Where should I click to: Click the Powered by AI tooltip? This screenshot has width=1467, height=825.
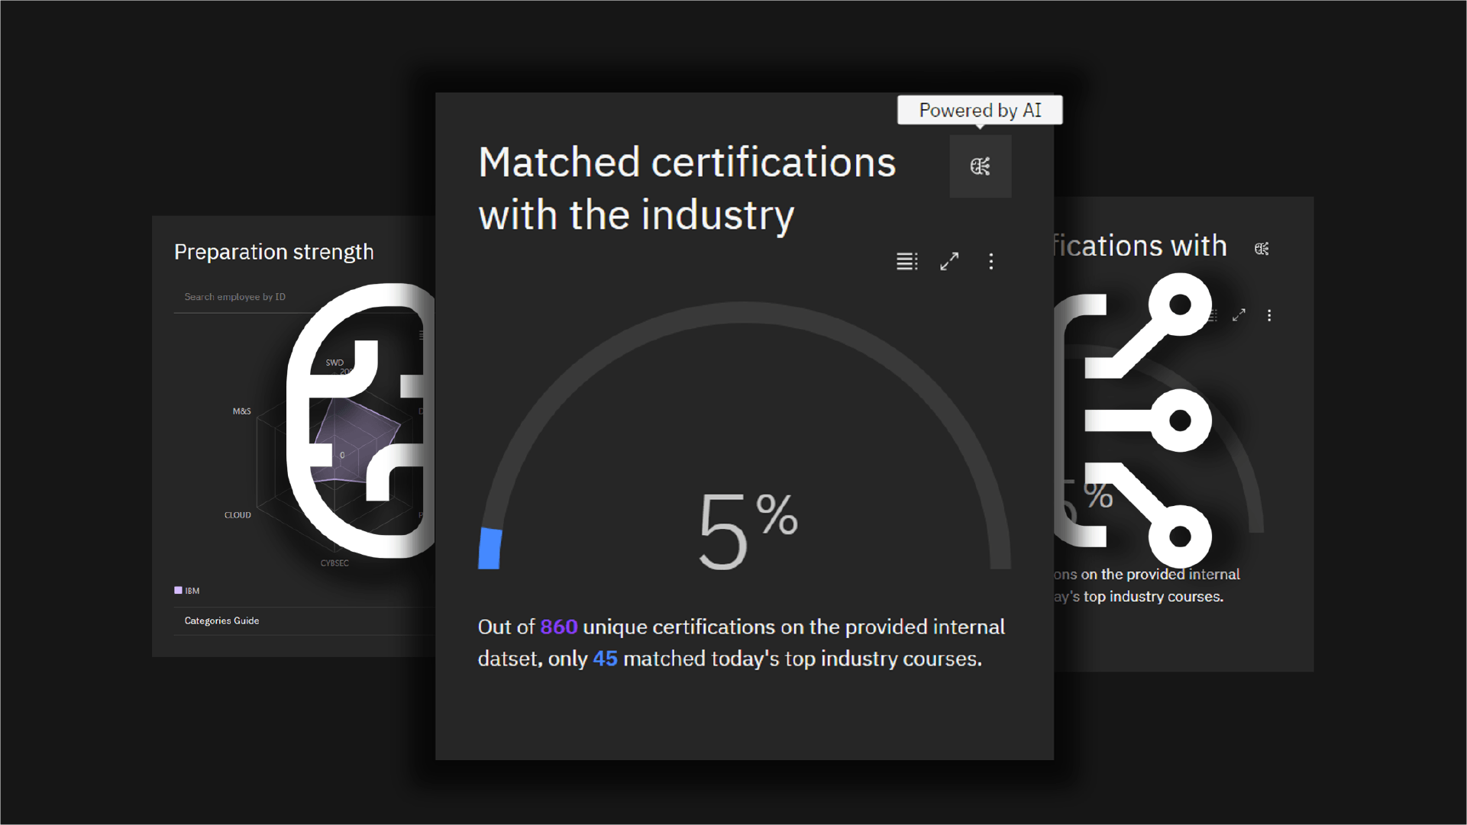979,111
